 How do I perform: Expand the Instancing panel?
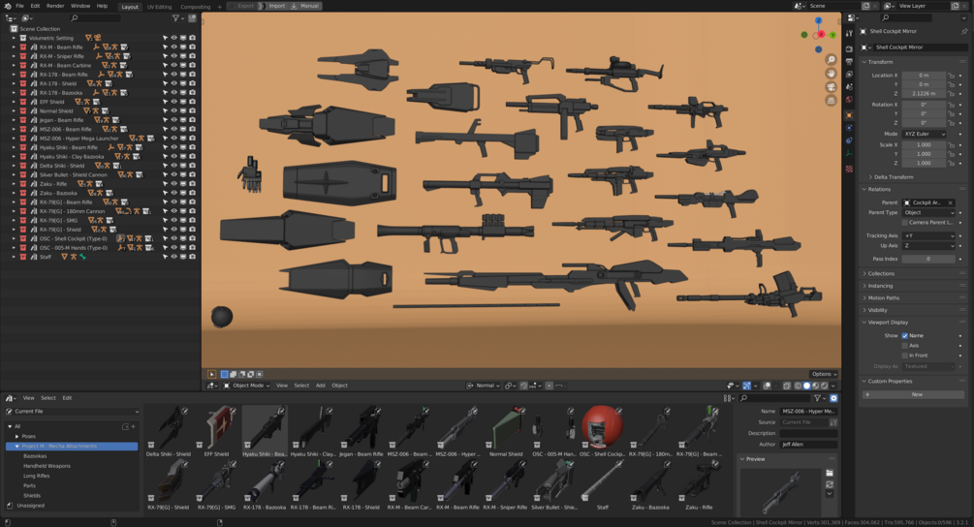click(879, 286)
